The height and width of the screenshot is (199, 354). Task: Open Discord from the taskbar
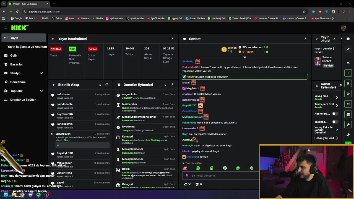(x=30, y=195)
